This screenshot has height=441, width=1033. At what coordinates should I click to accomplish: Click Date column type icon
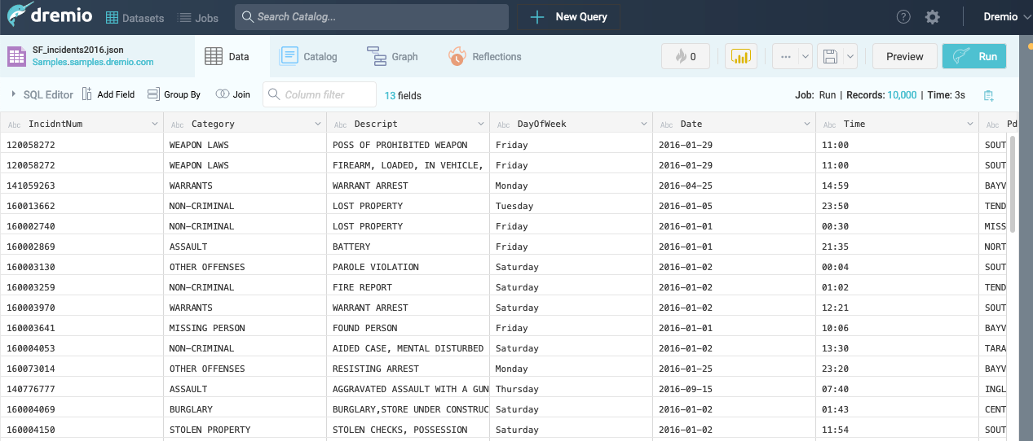tap(666, 124)
